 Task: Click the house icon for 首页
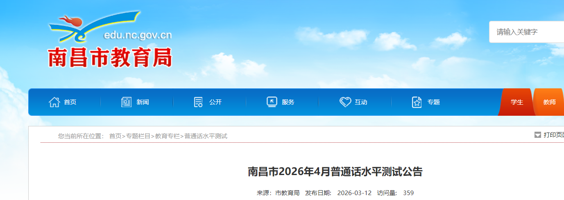54,102
